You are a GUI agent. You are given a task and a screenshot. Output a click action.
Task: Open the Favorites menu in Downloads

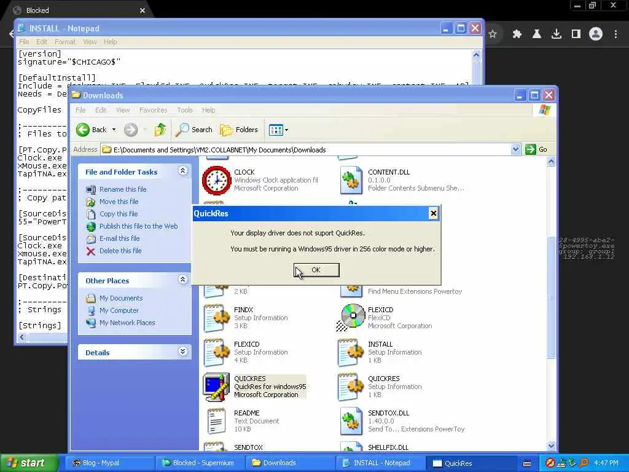(153, 110)
